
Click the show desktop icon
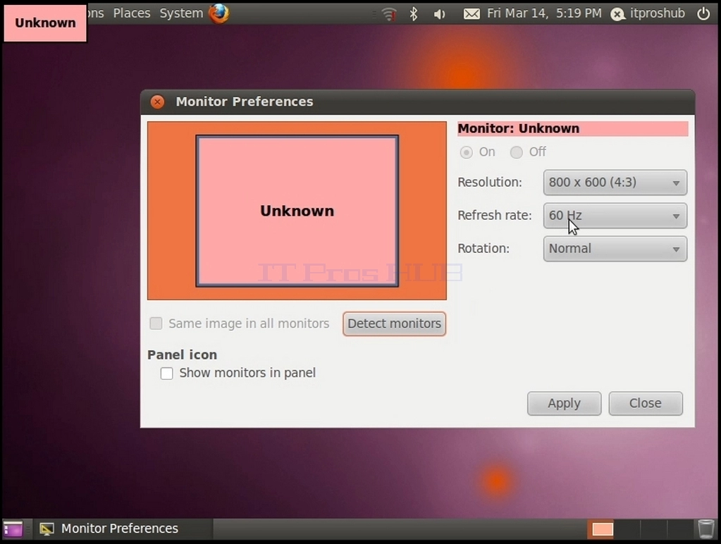coord(13,528)
